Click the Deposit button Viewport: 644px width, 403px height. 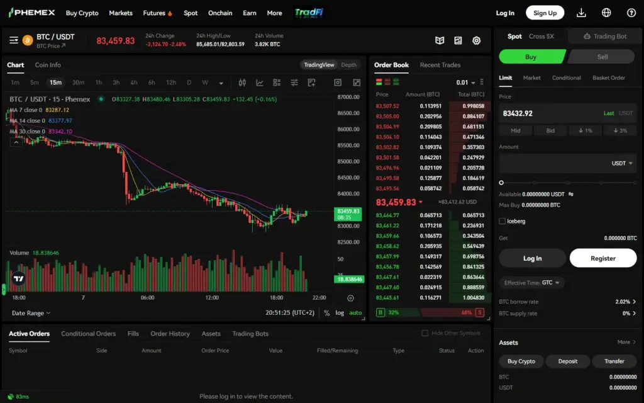coord(568,361)
